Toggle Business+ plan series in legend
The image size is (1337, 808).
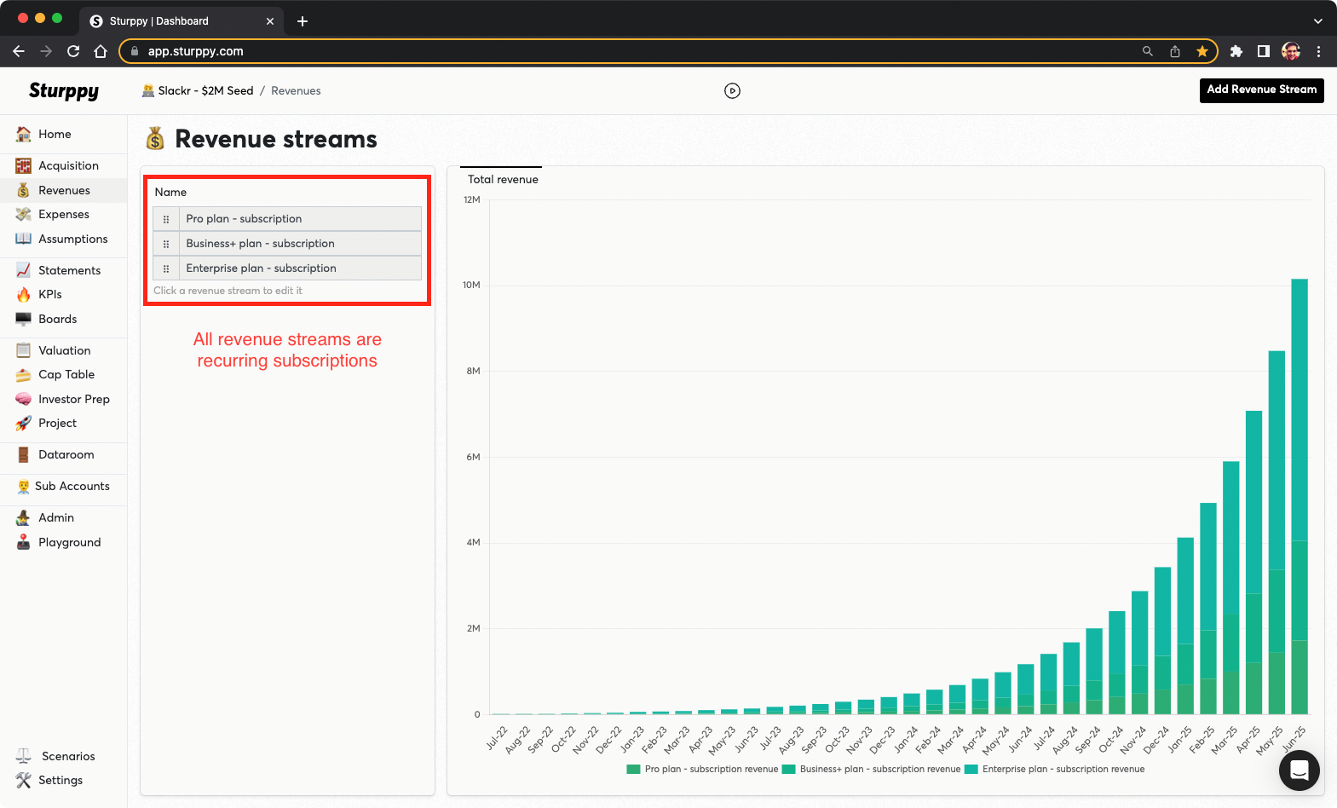coord(871,770)
